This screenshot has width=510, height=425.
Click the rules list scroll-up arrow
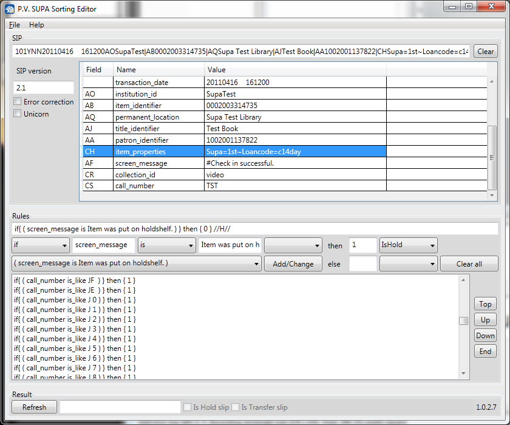pos(463,280)
